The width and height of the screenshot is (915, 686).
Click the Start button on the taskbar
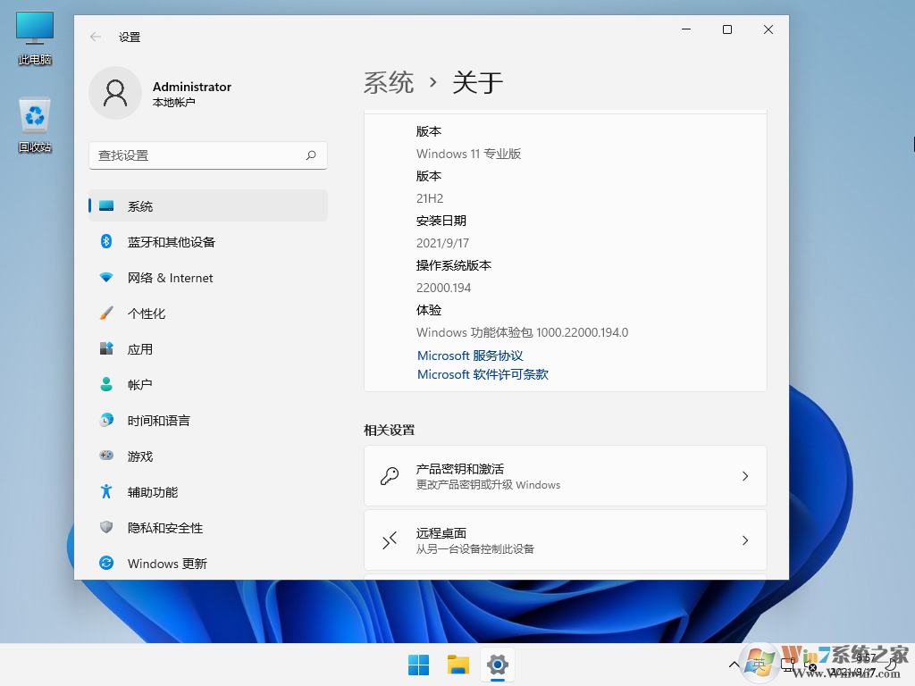[417, 665]
